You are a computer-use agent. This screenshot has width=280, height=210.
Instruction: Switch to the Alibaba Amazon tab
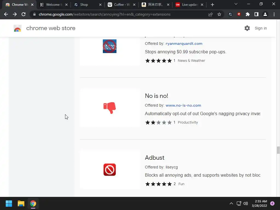pyautogui.click(x=155, y=5)
